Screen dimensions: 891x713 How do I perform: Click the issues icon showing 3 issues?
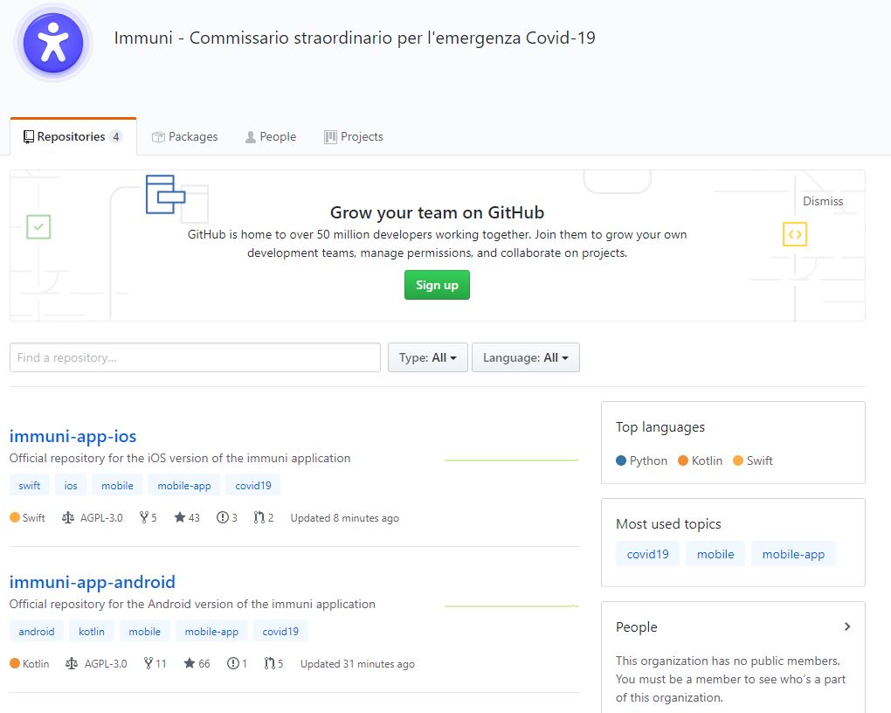pyautogui.click(x=222, y=517)
